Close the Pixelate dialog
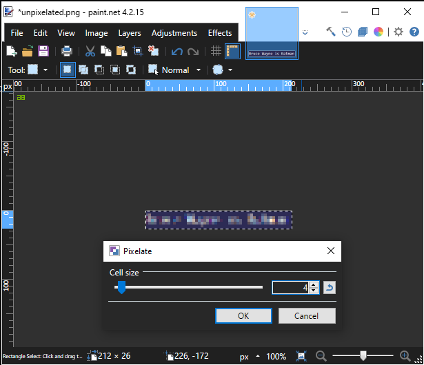Screen dimensions: 424x365 click(331, 251)
